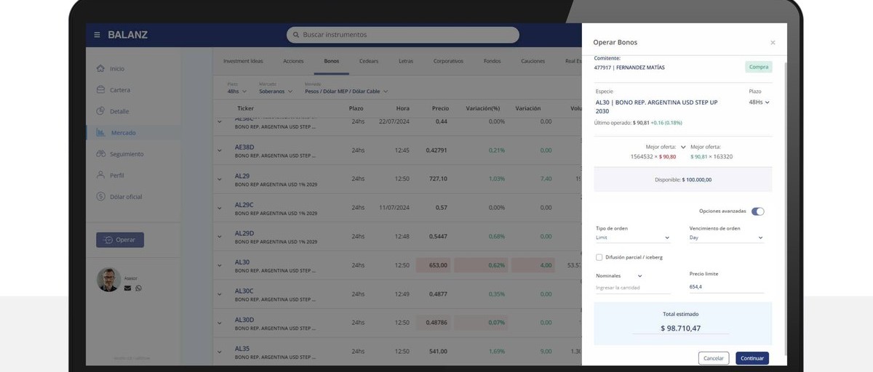Click the Continuar button

point(752,358)
